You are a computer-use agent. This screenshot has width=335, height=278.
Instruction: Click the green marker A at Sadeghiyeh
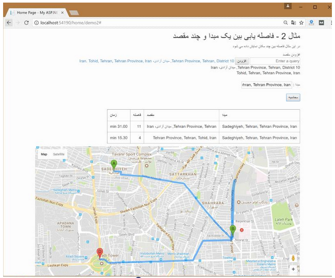pyautogui.click(x=114, y=165)
